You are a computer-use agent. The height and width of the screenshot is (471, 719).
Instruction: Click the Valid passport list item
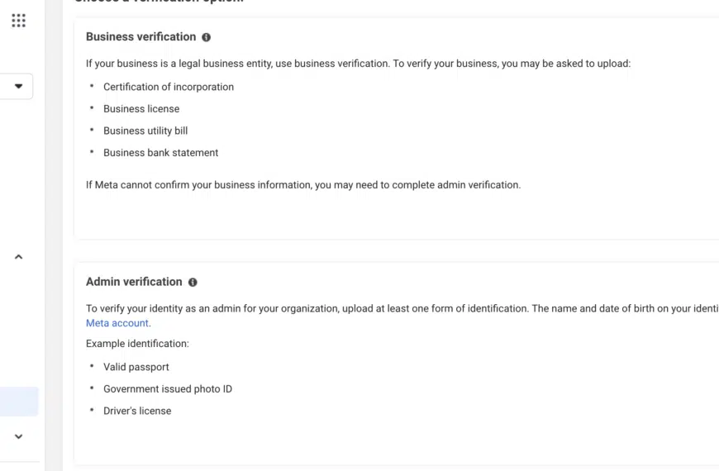point(136,367)
